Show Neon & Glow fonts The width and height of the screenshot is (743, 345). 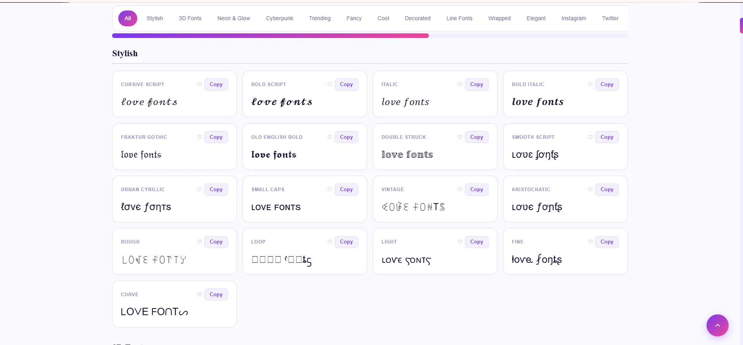pos(234,18)
